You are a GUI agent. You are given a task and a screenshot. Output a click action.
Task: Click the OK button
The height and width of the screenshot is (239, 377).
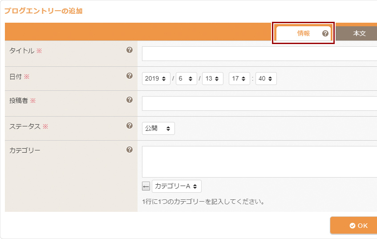pyautogui.click(x=354, y=226)
